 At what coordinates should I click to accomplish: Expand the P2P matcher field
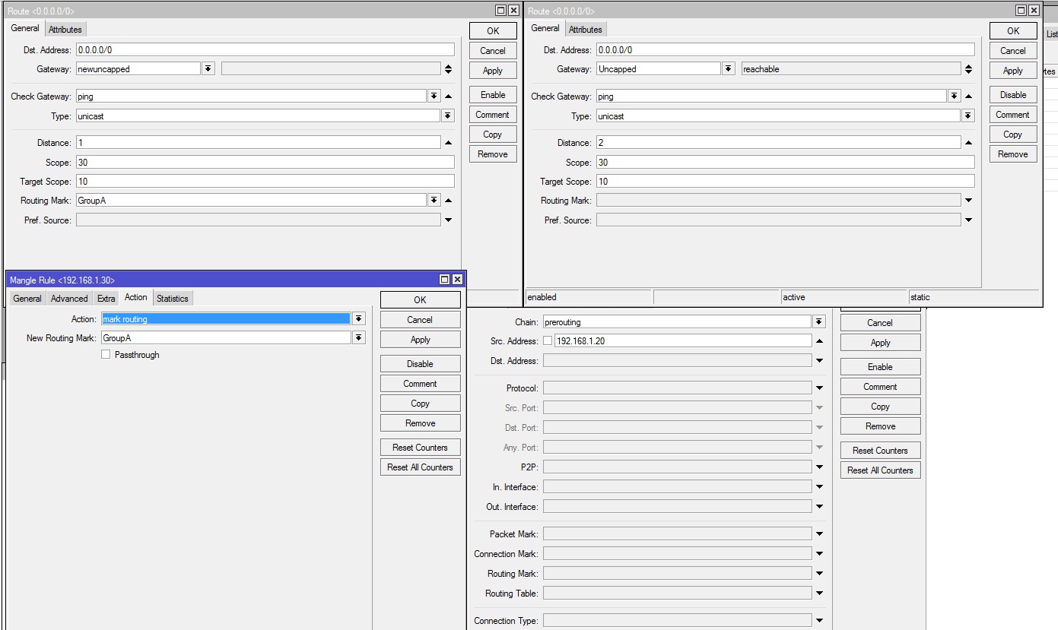pos(819,467)
